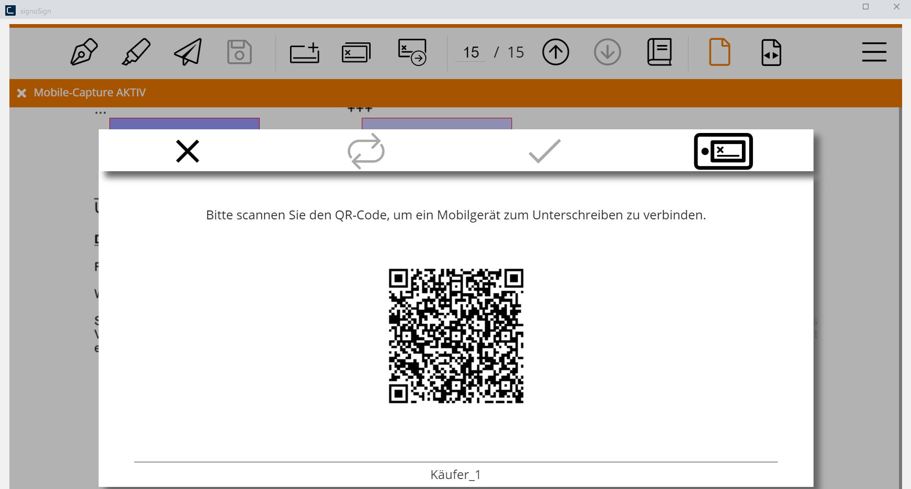The height and width of the screenshot is (489, 911).
Task: Click the floppy disk save icon
Action: (239, 52)
